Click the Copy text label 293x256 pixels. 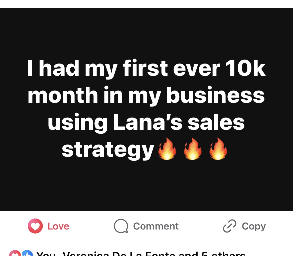pyautogui.click(x=254, y=226)
